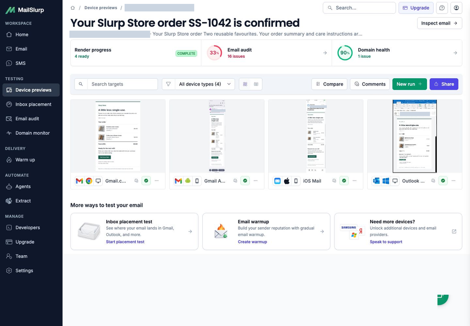The width and height of the screenshot is (470, 326).
Task: Click the filter funnel icon
Action: [x=168, y=84]
